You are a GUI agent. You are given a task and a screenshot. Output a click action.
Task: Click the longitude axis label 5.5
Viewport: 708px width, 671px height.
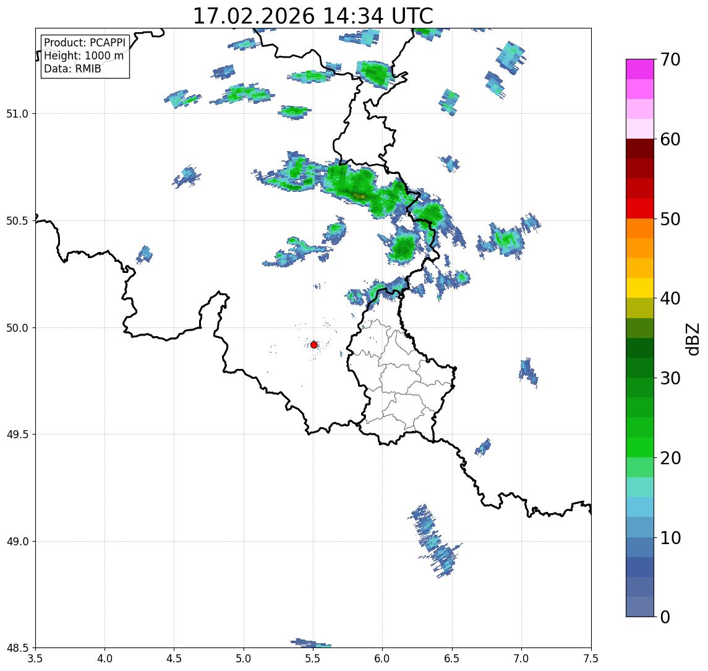click(x=313, y=659)
